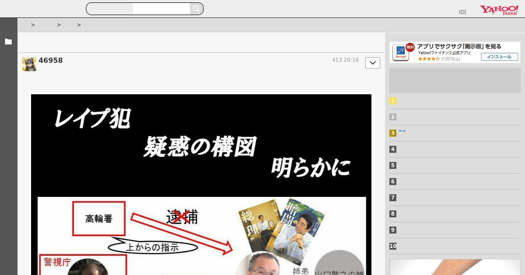Select ranking item number 4
This screenshot has width=525, height=275.
point(393,149)
